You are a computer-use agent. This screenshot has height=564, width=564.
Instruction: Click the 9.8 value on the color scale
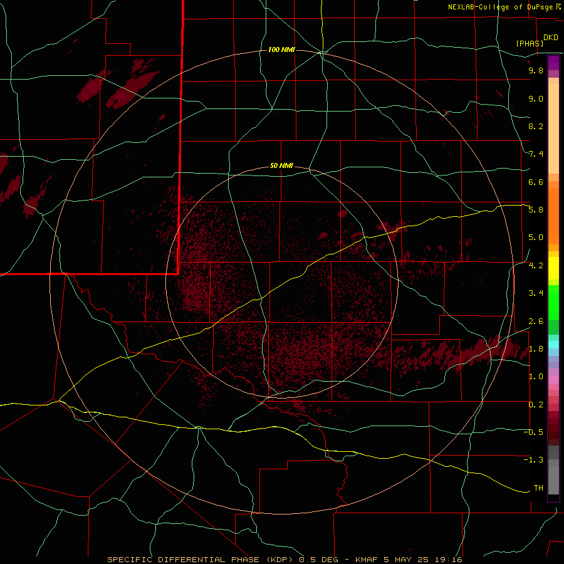coord(536,70)
